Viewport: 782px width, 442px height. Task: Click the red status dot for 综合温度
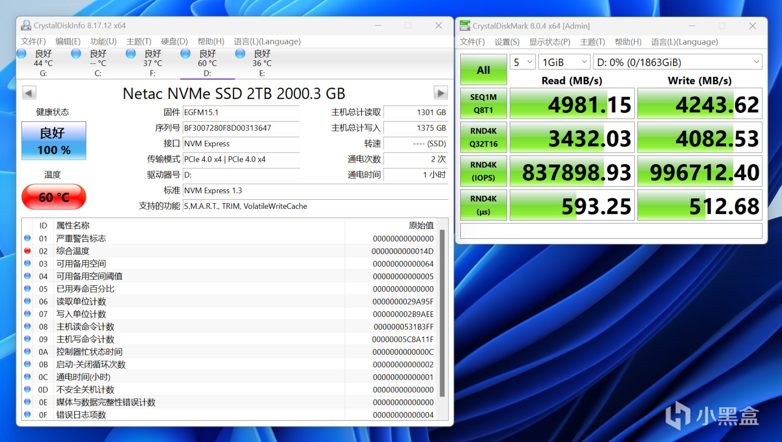coord(27,251)
